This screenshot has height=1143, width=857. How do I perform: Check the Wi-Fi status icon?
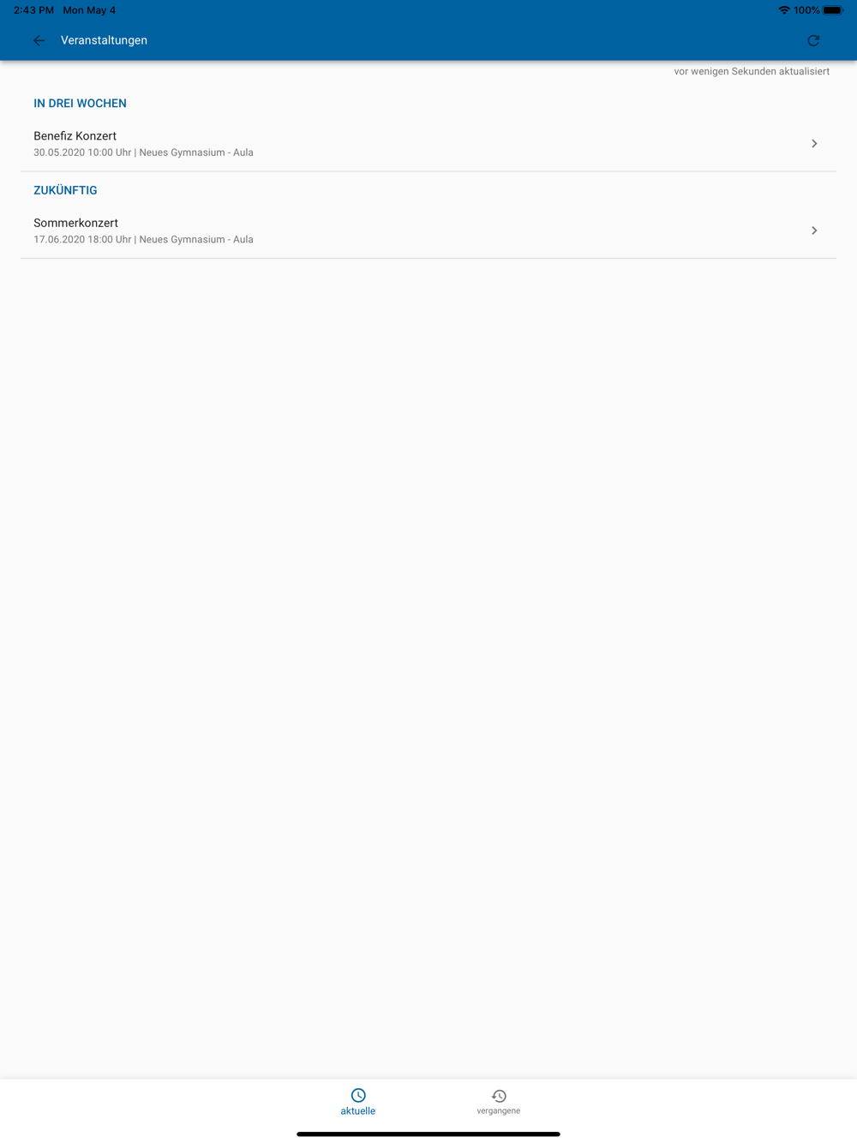coord(783,10)
